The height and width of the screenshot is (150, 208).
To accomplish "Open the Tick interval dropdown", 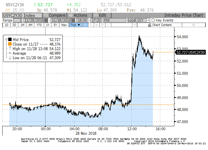I will tap(75, 25).
